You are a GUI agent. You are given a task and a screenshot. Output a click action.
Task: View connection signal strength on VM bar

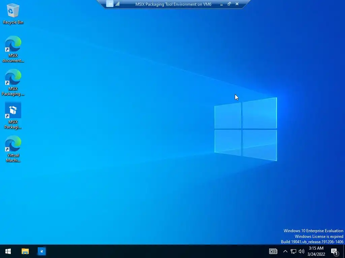[118, 4]
